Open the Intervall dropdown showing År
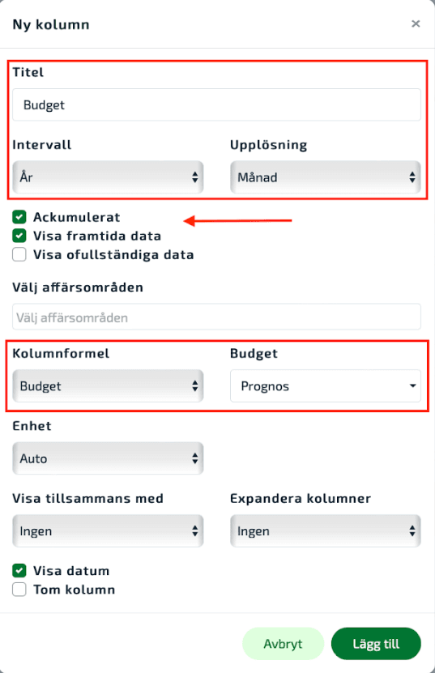Viewport: 435px width, 673px height. (x=108, y=177)
